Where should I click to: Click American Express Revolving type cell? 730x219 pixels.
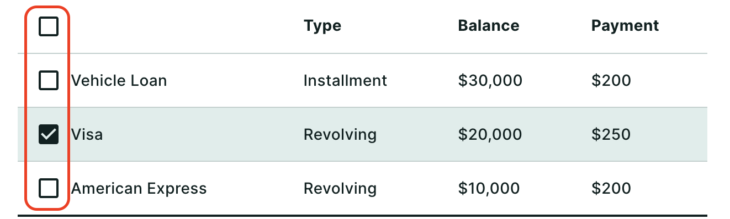tap(340, 189)
